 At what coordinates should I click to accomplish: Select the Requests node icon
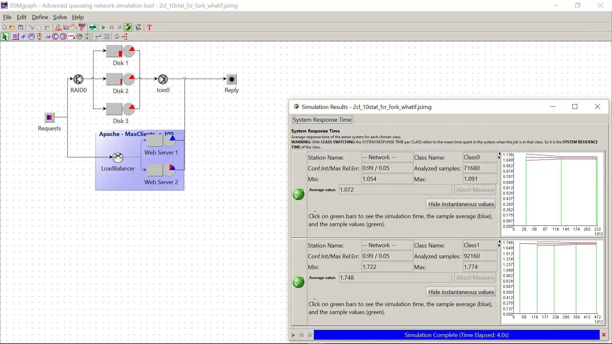pyautogui.click(x=49, y=117)
